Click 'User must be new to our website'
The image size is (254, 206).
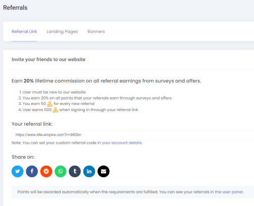point(54,92)
